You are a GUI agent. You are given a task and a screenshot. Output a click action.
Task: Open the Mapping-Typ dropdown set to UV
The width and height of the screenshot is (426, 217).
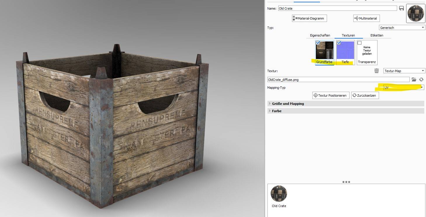tap(404, 87)
